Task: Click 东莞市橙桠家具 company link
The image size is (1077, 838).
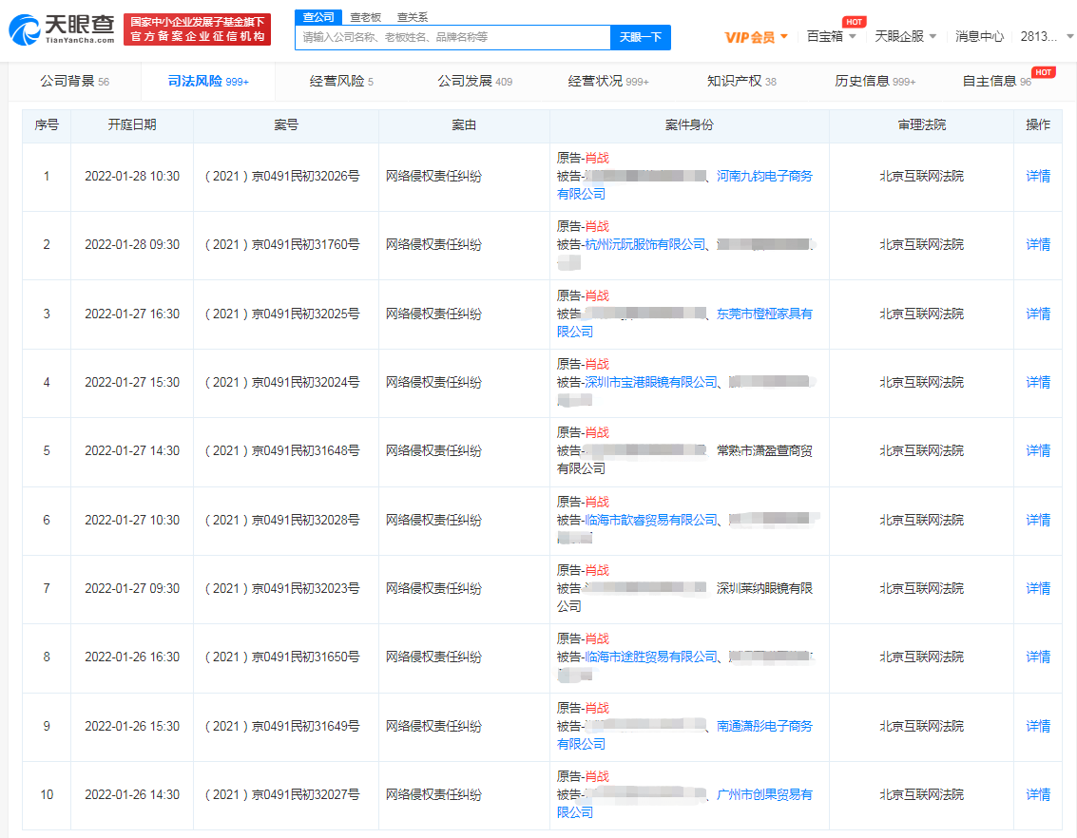Action: pyautogui.click(x=764, y=314)
